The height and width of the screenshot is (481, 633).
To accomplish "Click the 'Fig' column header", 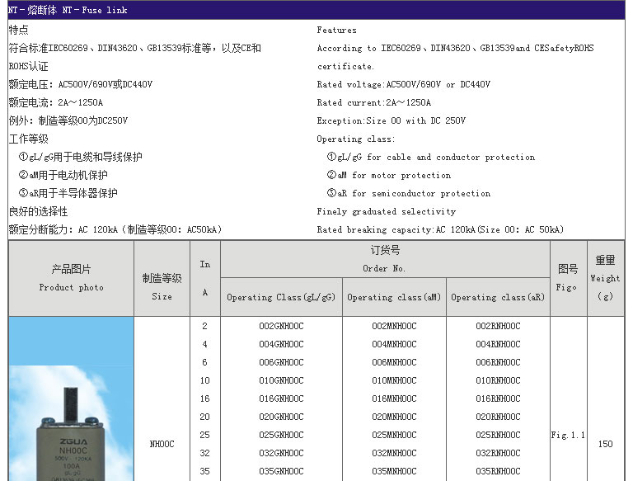I will (x=568, y=278).
